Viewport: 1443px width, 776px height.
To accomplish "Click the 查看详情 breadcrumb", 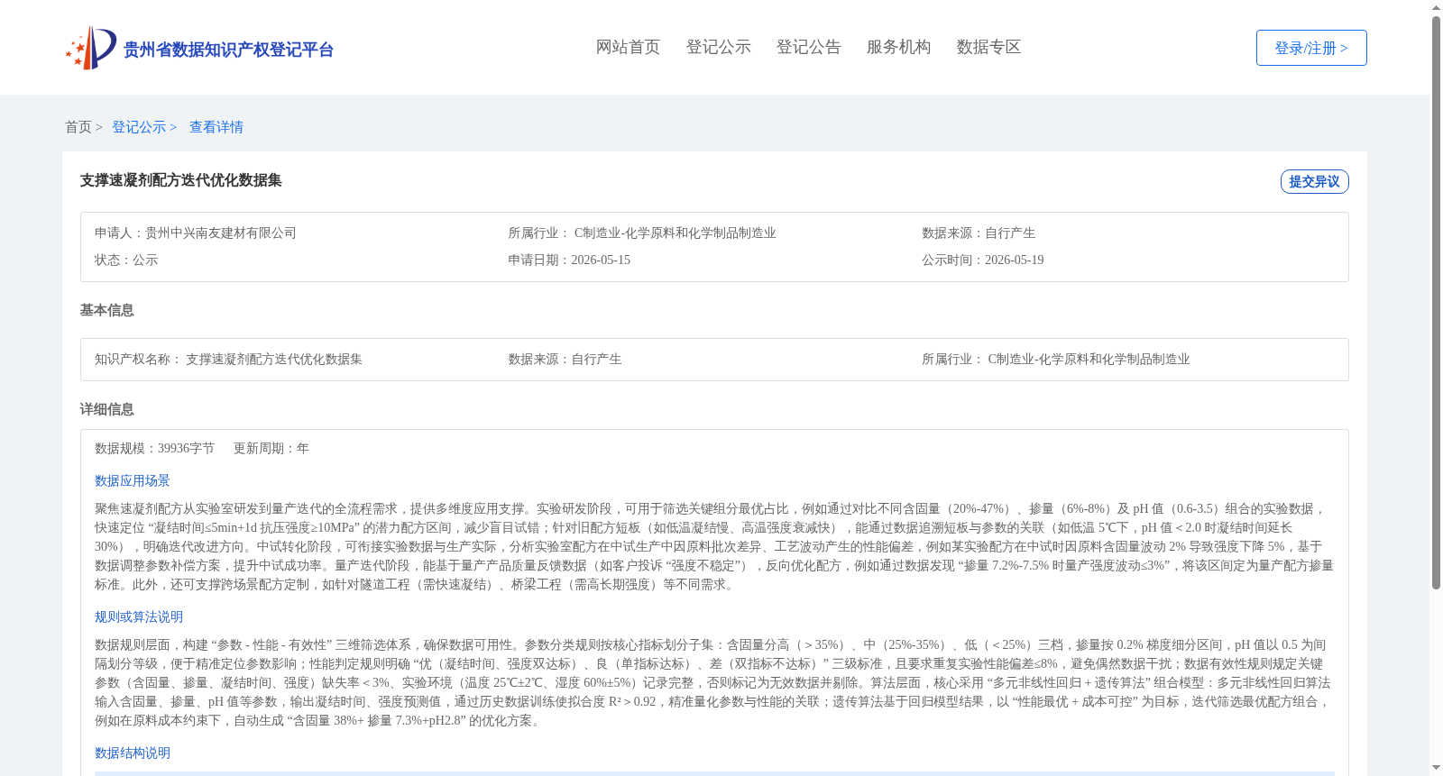I will click(x=216, y=127).
